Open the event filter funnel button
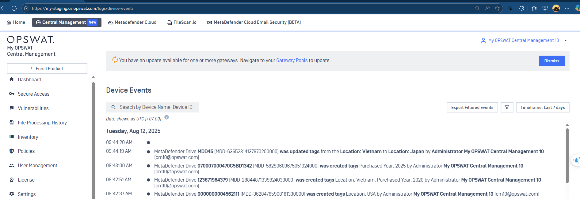Image resolution: width=580 pixels, height=199 pixels. pos(507,107)
